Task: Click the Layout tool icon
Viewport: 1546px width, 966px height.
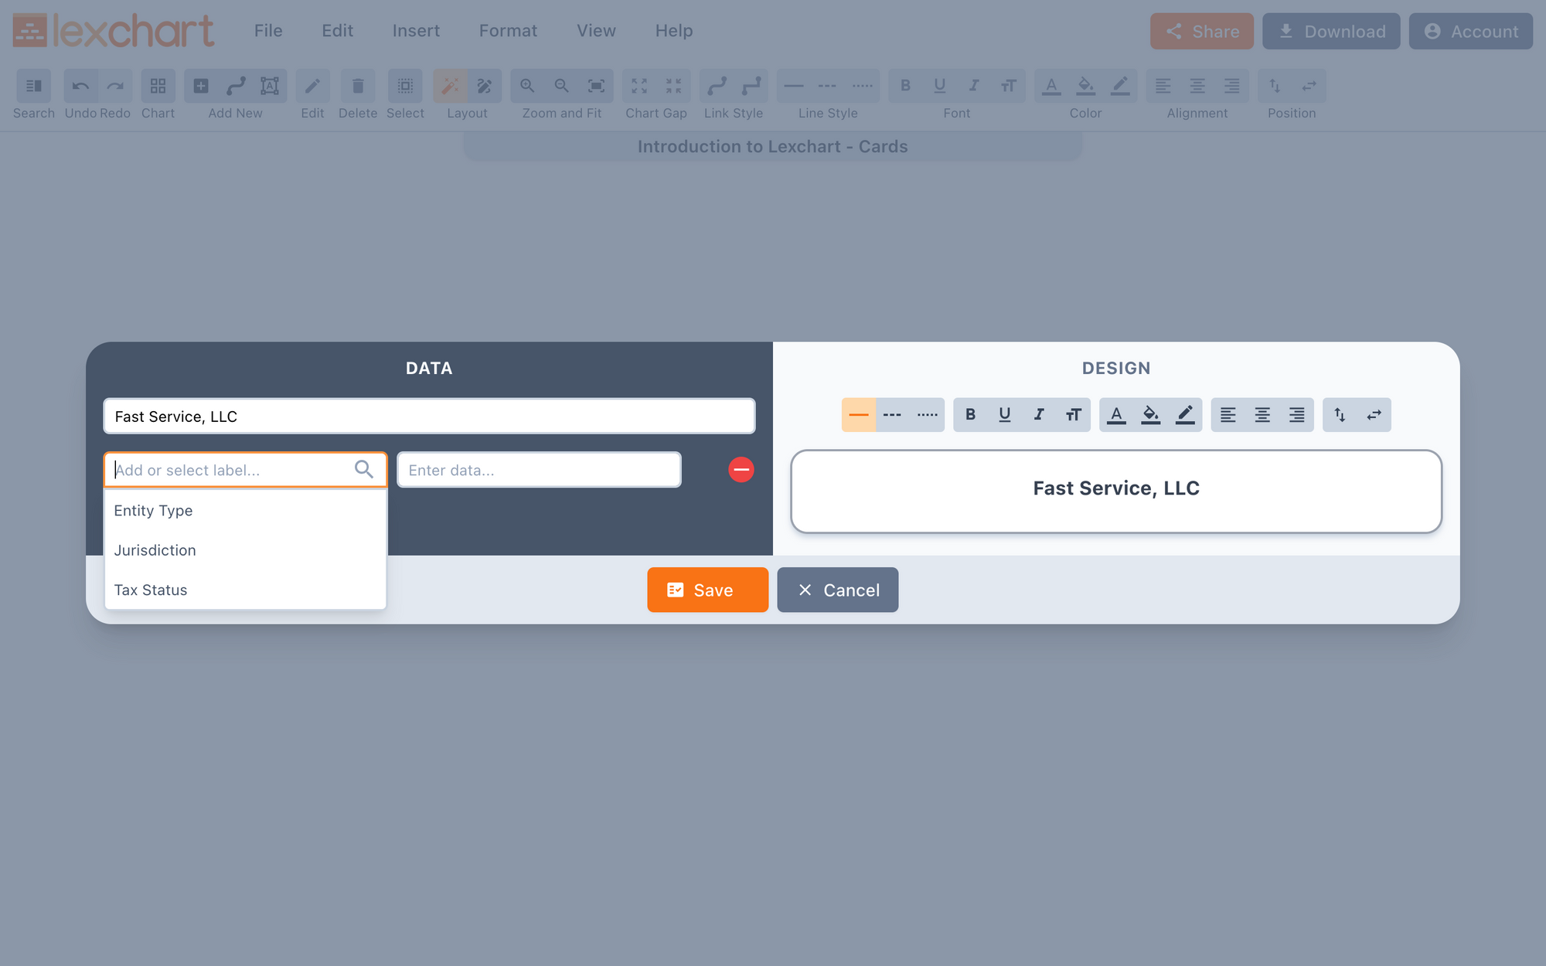Action: tap(450, 86)
